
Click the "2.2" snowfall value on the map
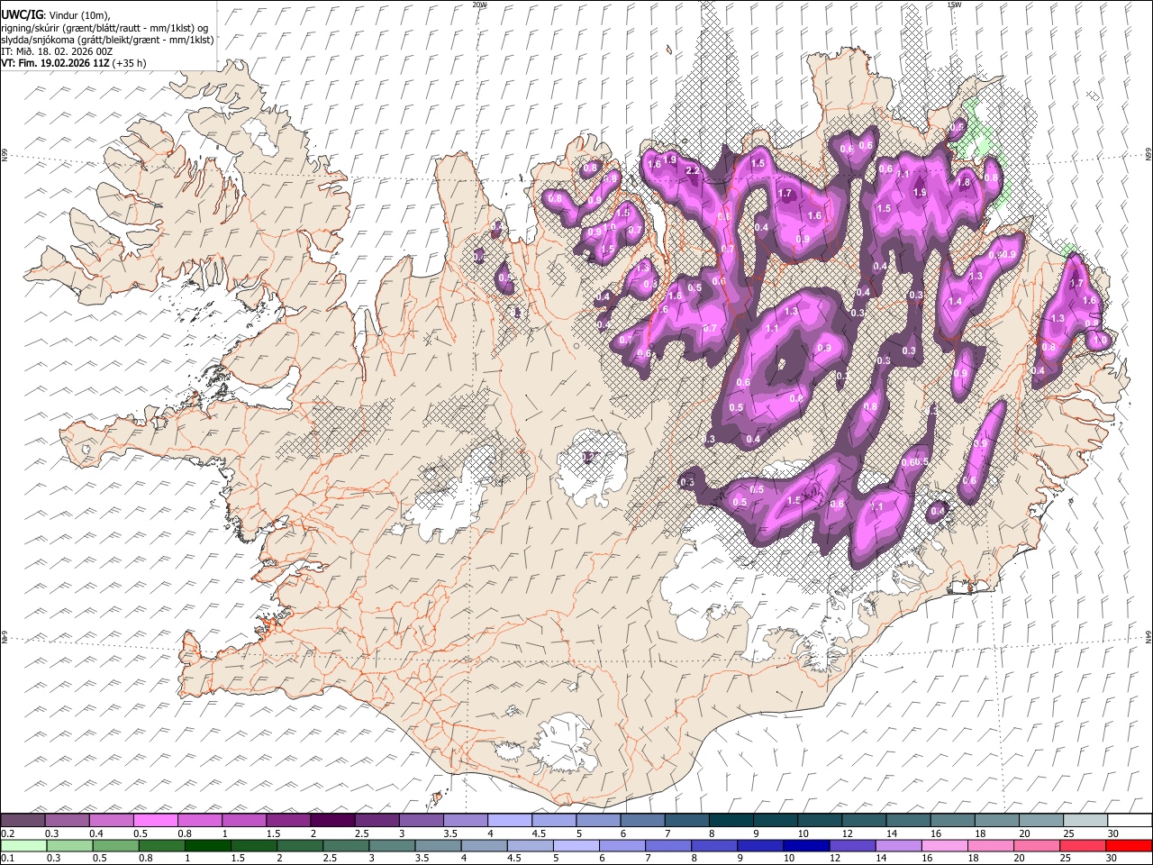tap(693, 170)
